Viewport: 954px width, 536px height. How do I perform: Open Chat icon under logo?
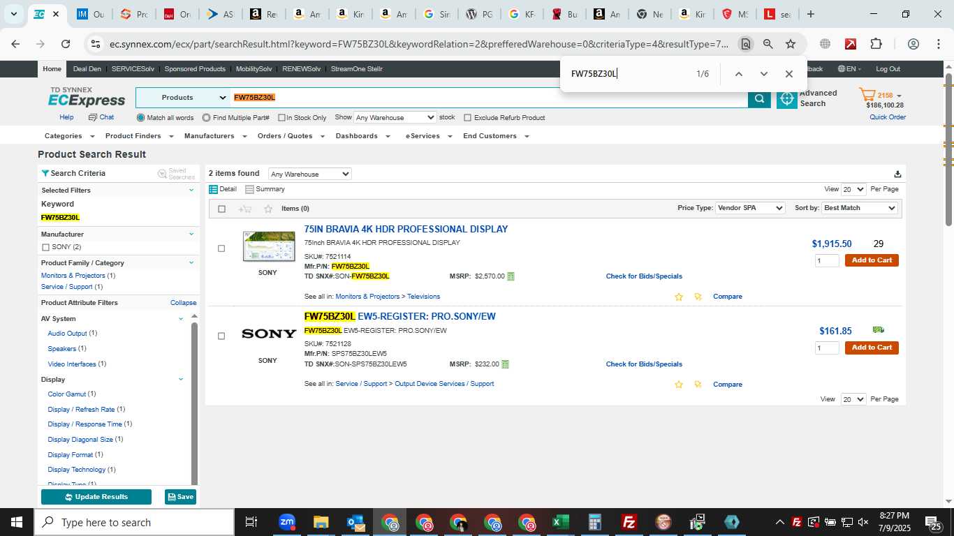(94, 117)
